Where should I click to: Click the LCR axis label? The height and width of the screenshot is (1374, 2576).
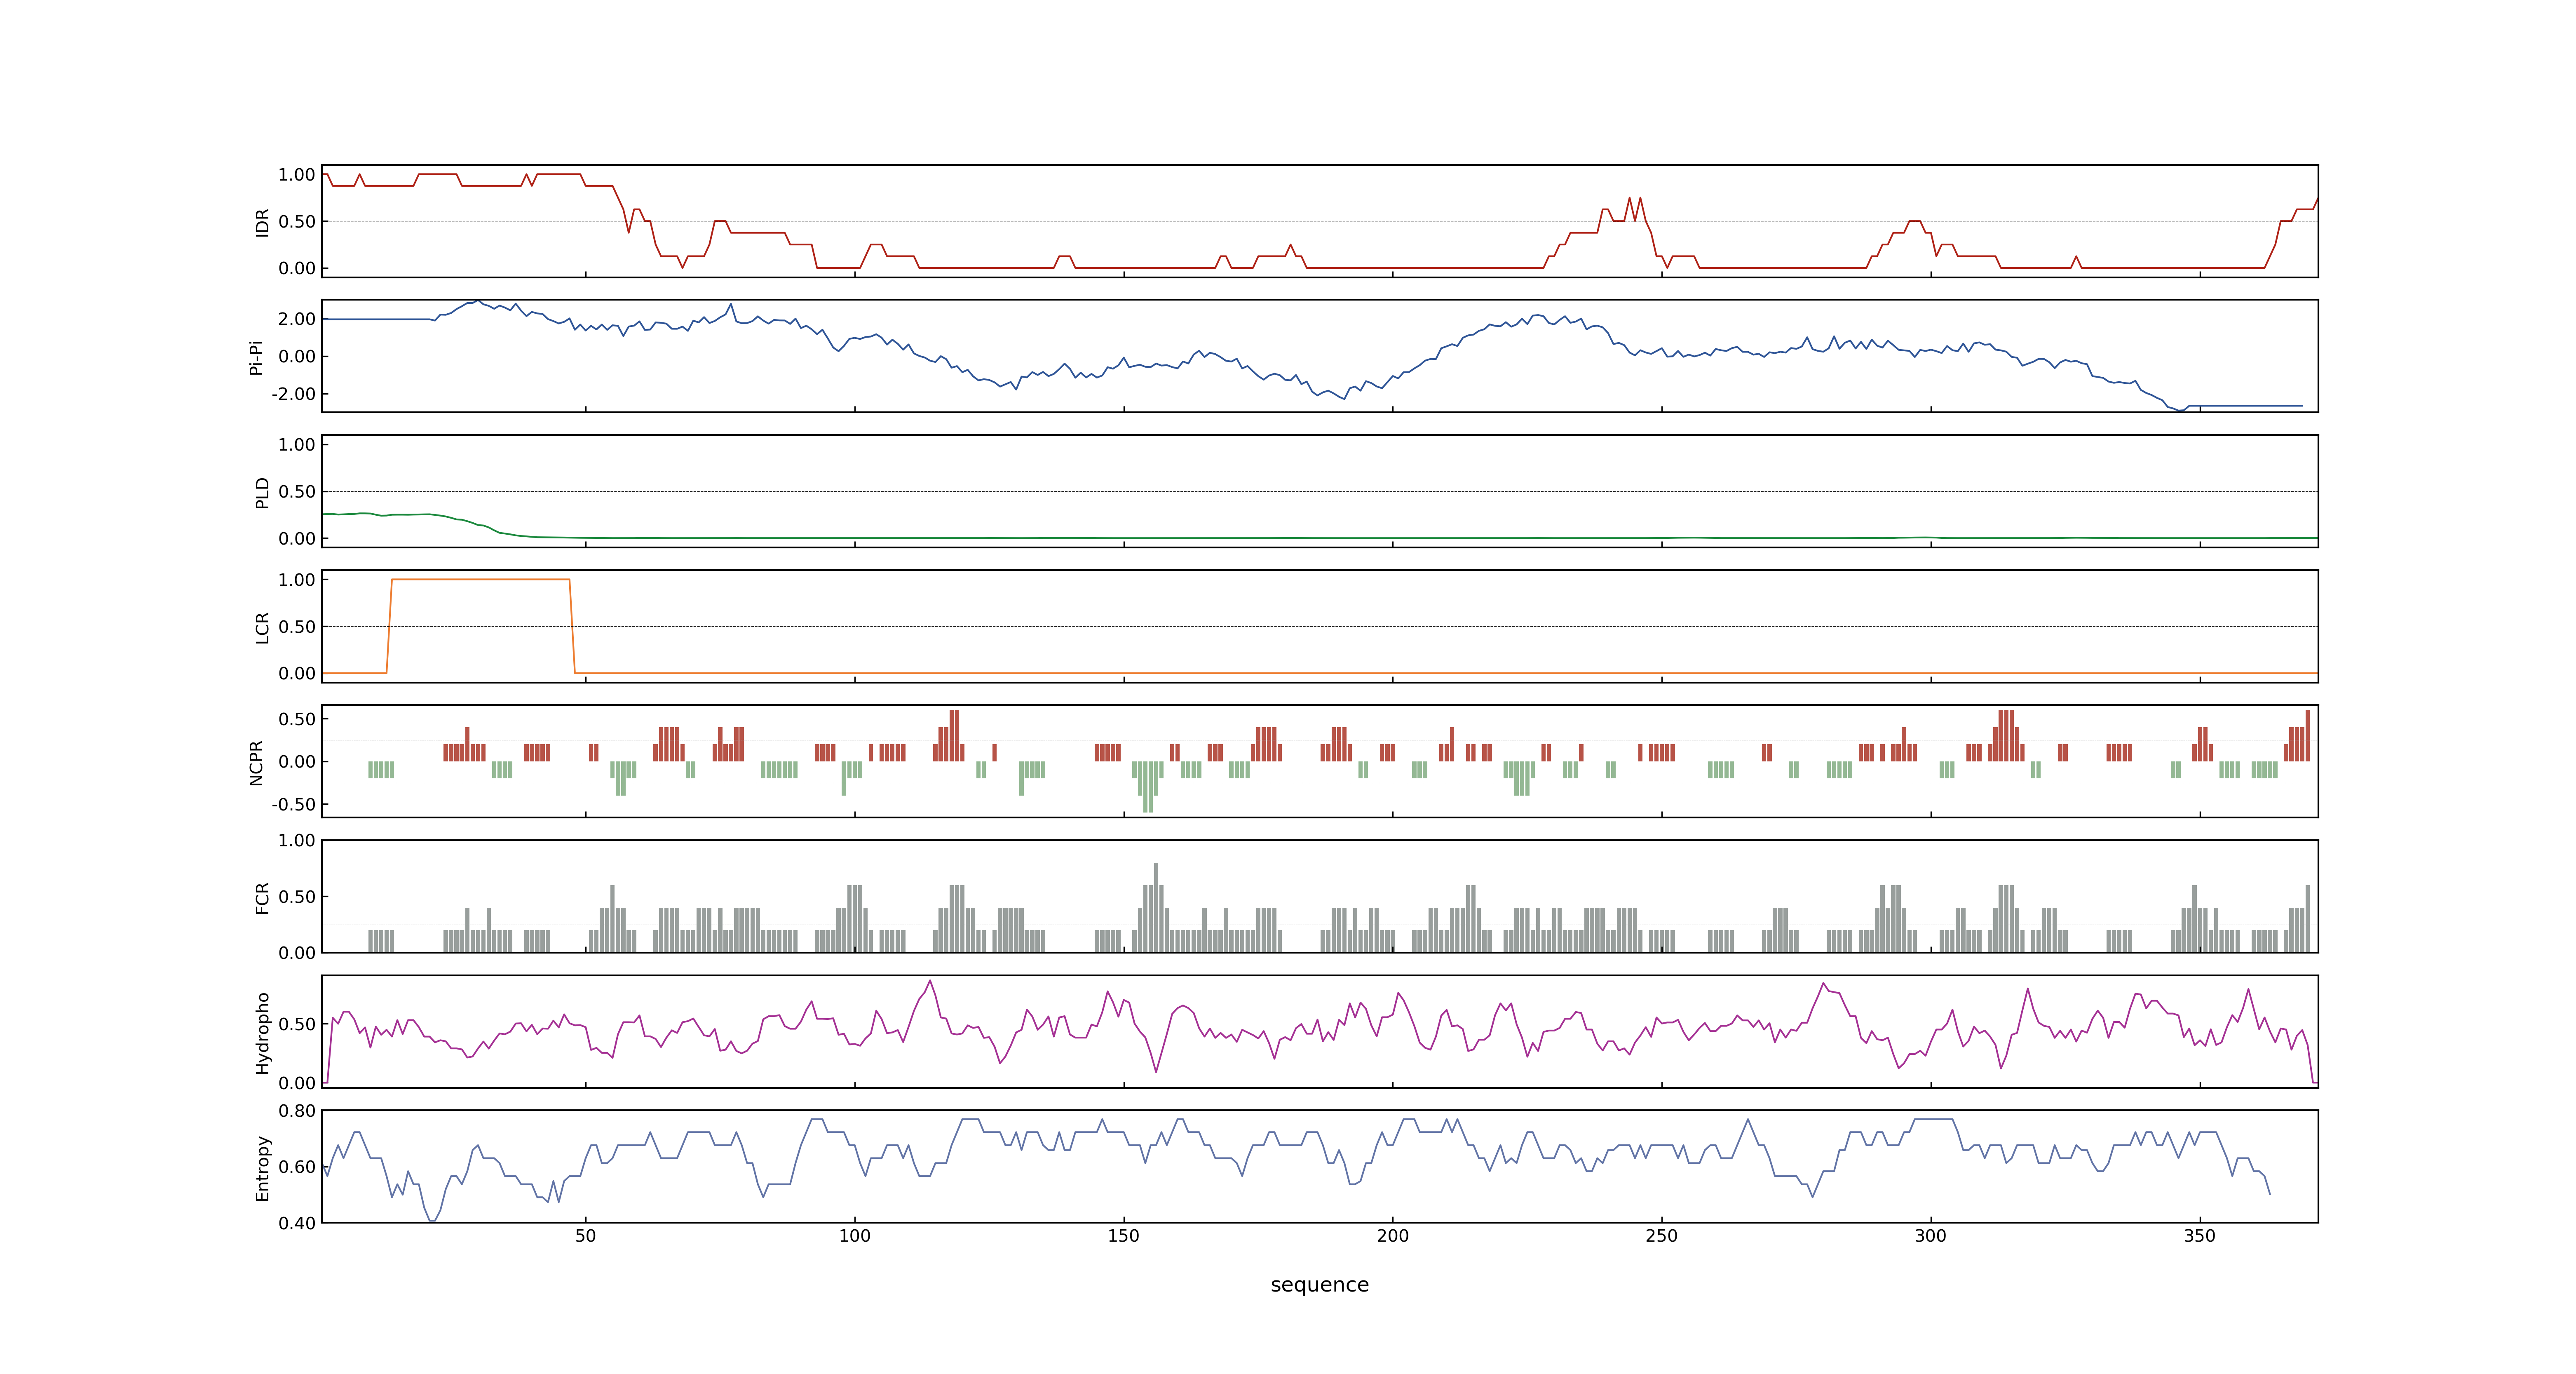click(x=262, y=628)
